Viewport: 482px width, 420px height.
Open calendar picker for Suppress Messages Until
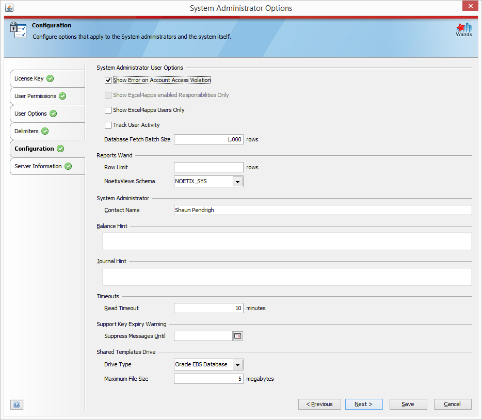click(x=238, y=336)
